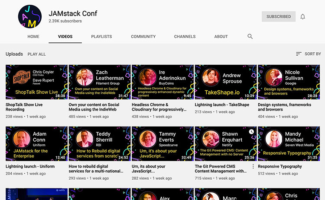Open the About tab
The image size is (325, 200).
(x=221, y=37)
